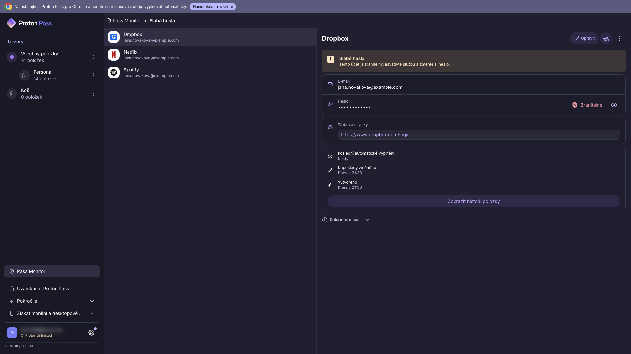
Task: Open options for Všechny položky vault
Action: click(x=93, y=57)
